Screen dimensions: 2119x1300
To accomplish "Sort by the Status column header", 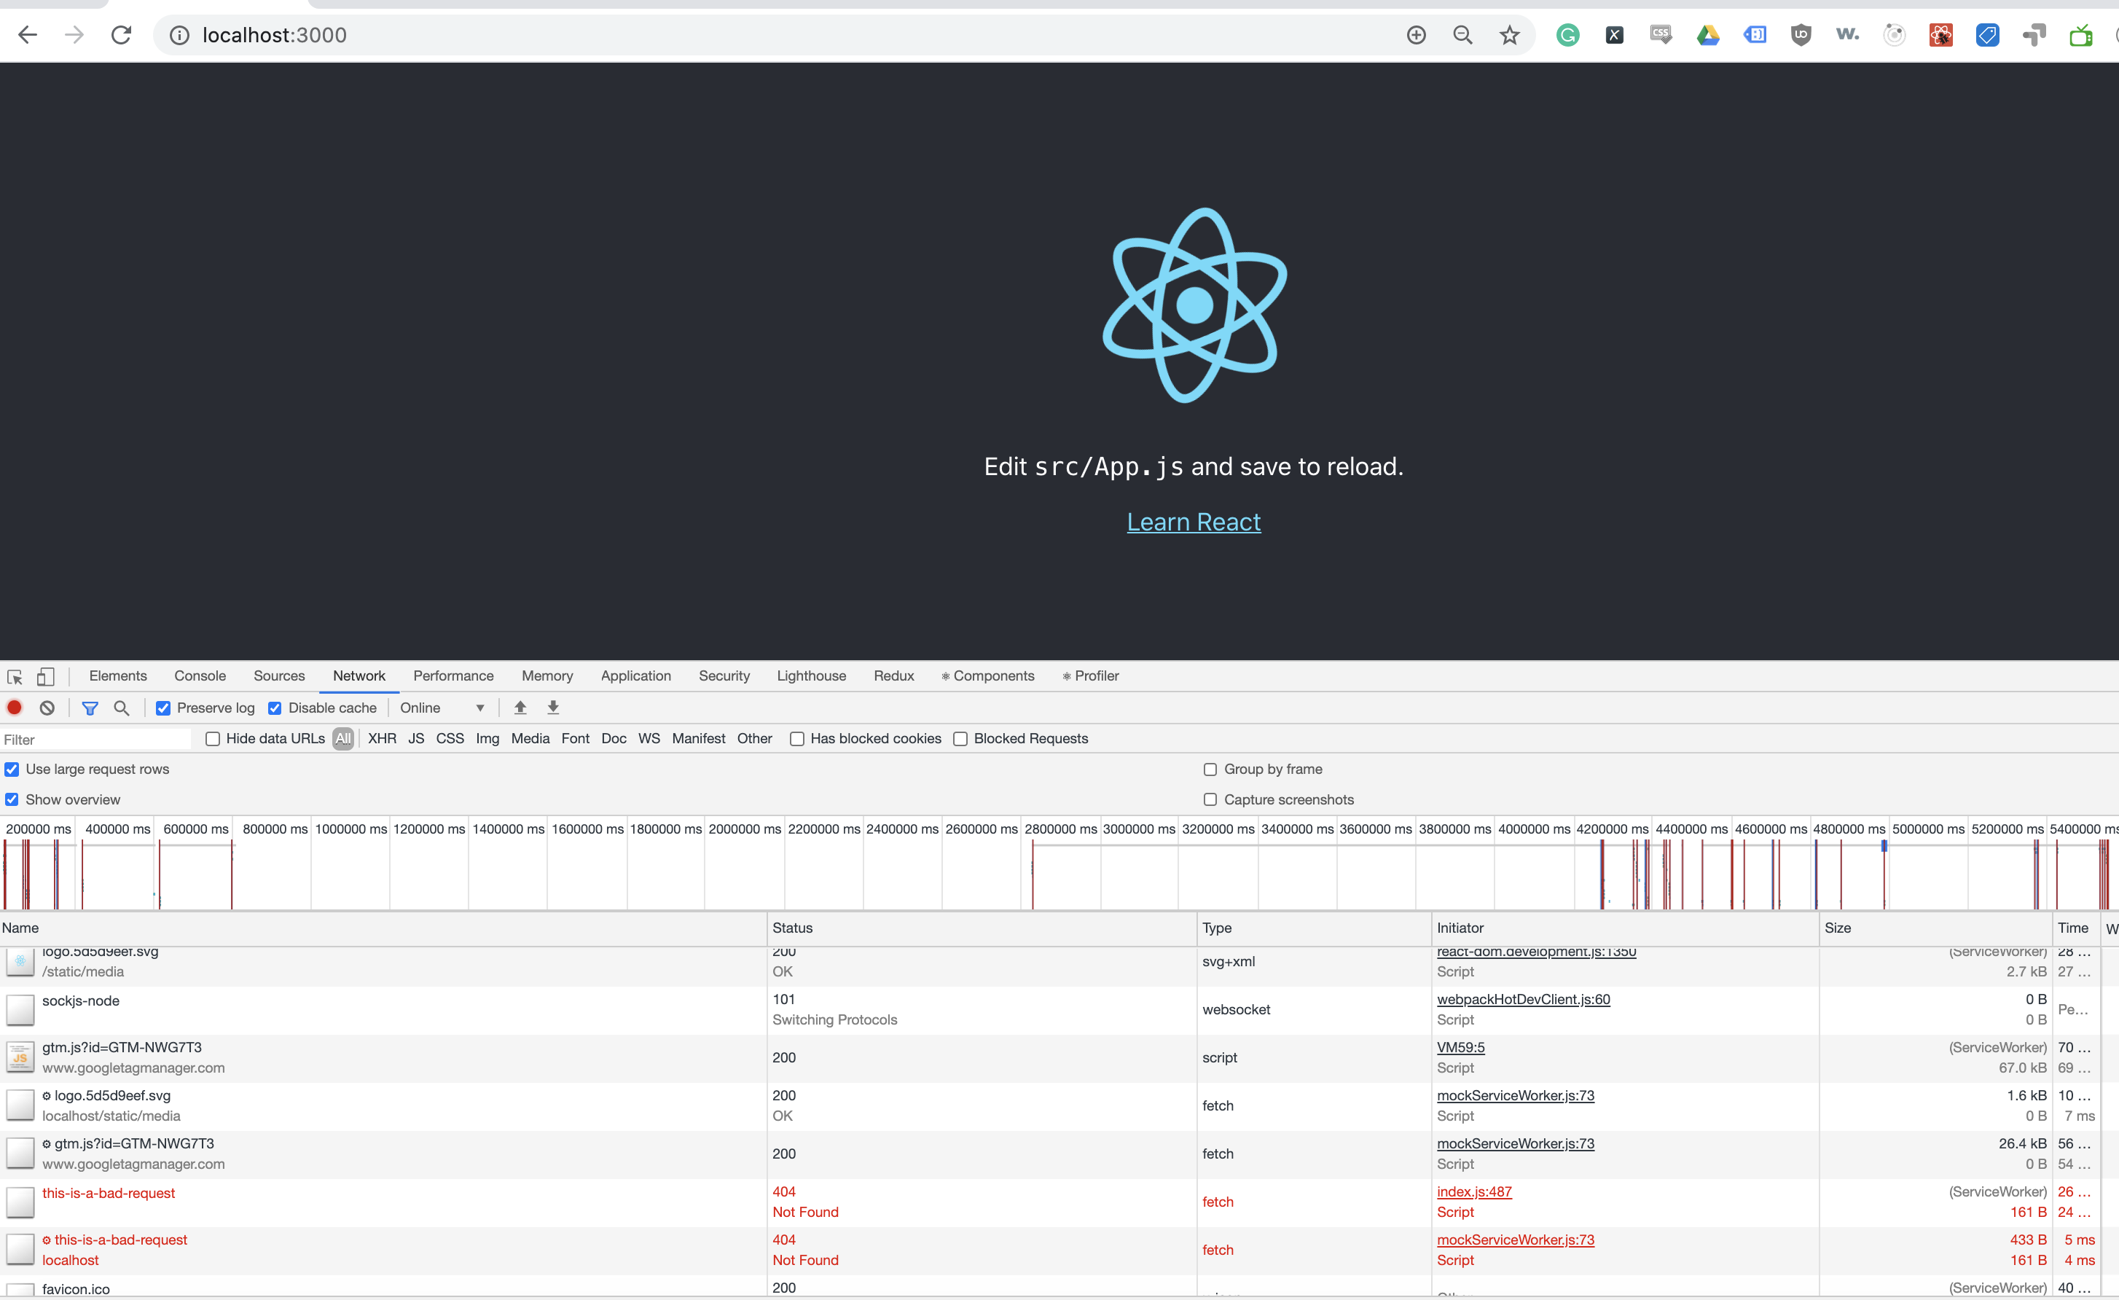I will point(982,928).
